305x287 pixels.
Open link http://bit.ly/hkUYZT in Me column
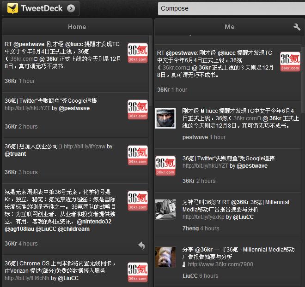[x=205, y=166]
